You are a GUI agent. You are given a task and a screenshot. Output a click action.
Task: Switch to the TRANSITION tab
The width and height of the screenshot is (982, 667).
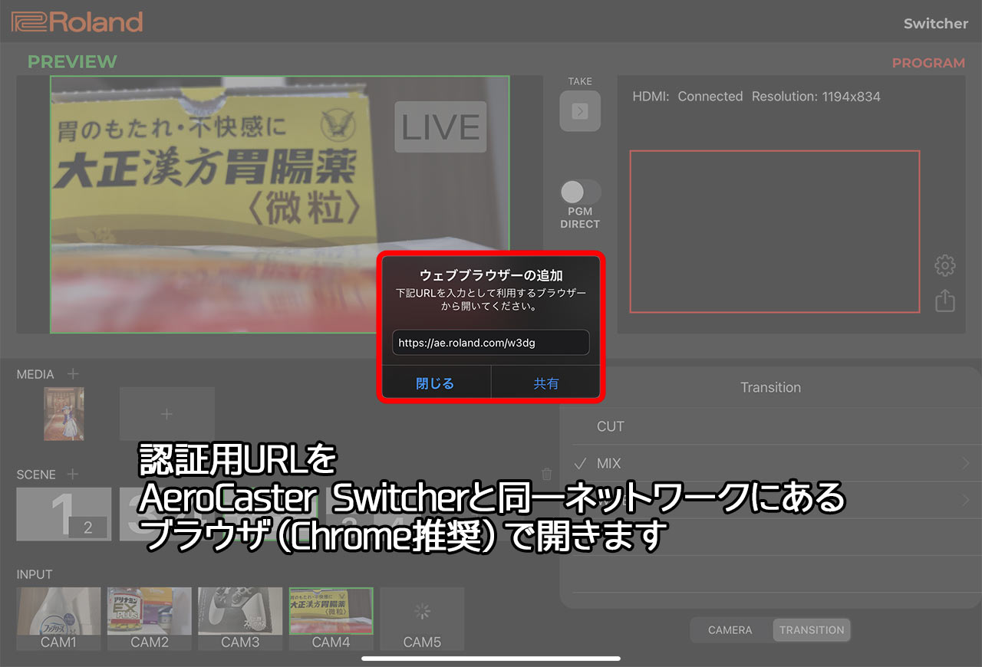click(x=812, y=630)
